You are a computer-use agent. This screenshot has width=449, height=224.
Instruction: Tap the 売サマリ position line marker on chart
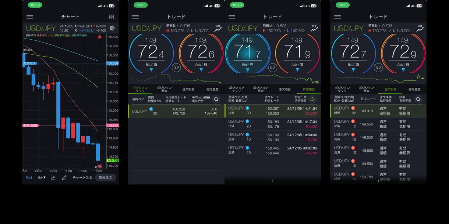tap(30, 64)
